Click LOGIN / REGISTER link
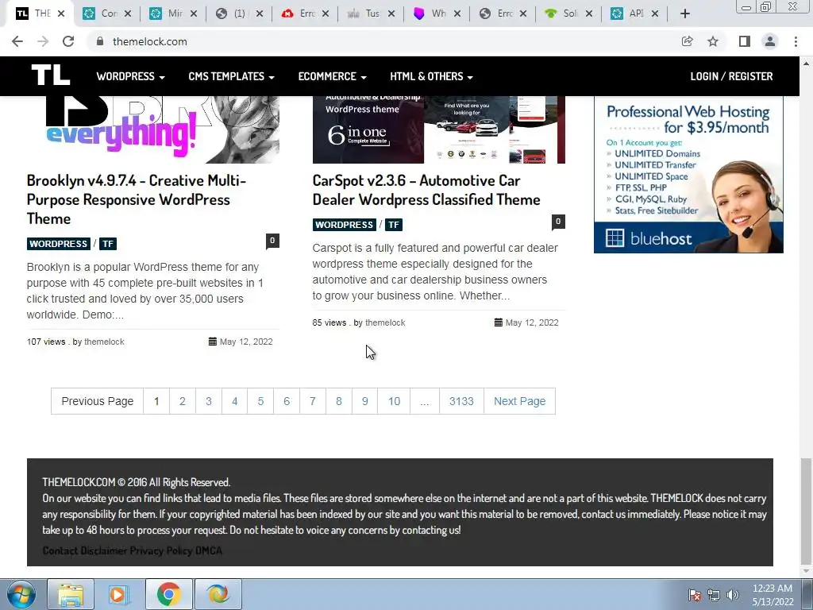This screenshot has width=813, height=610. click(x=731, y=76)
